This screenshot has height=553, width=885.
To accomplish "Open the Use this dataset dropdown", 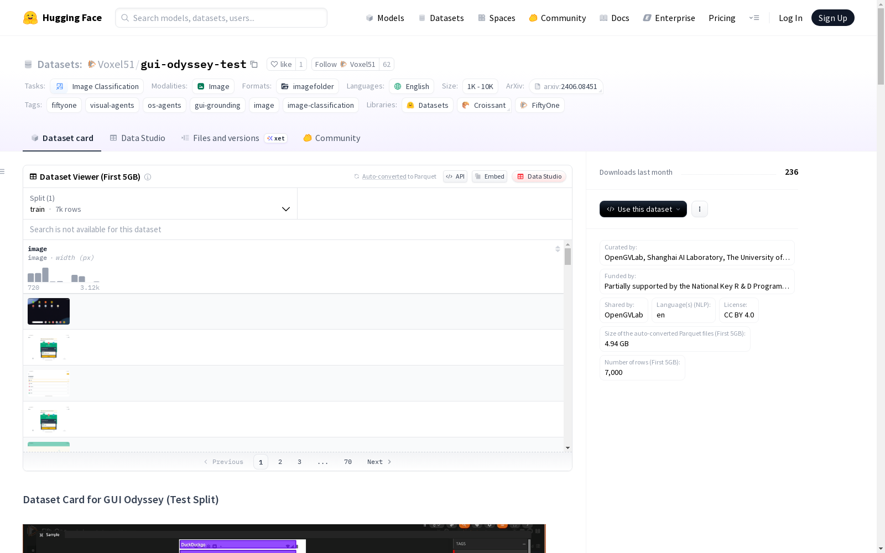I will coord(643,209).
